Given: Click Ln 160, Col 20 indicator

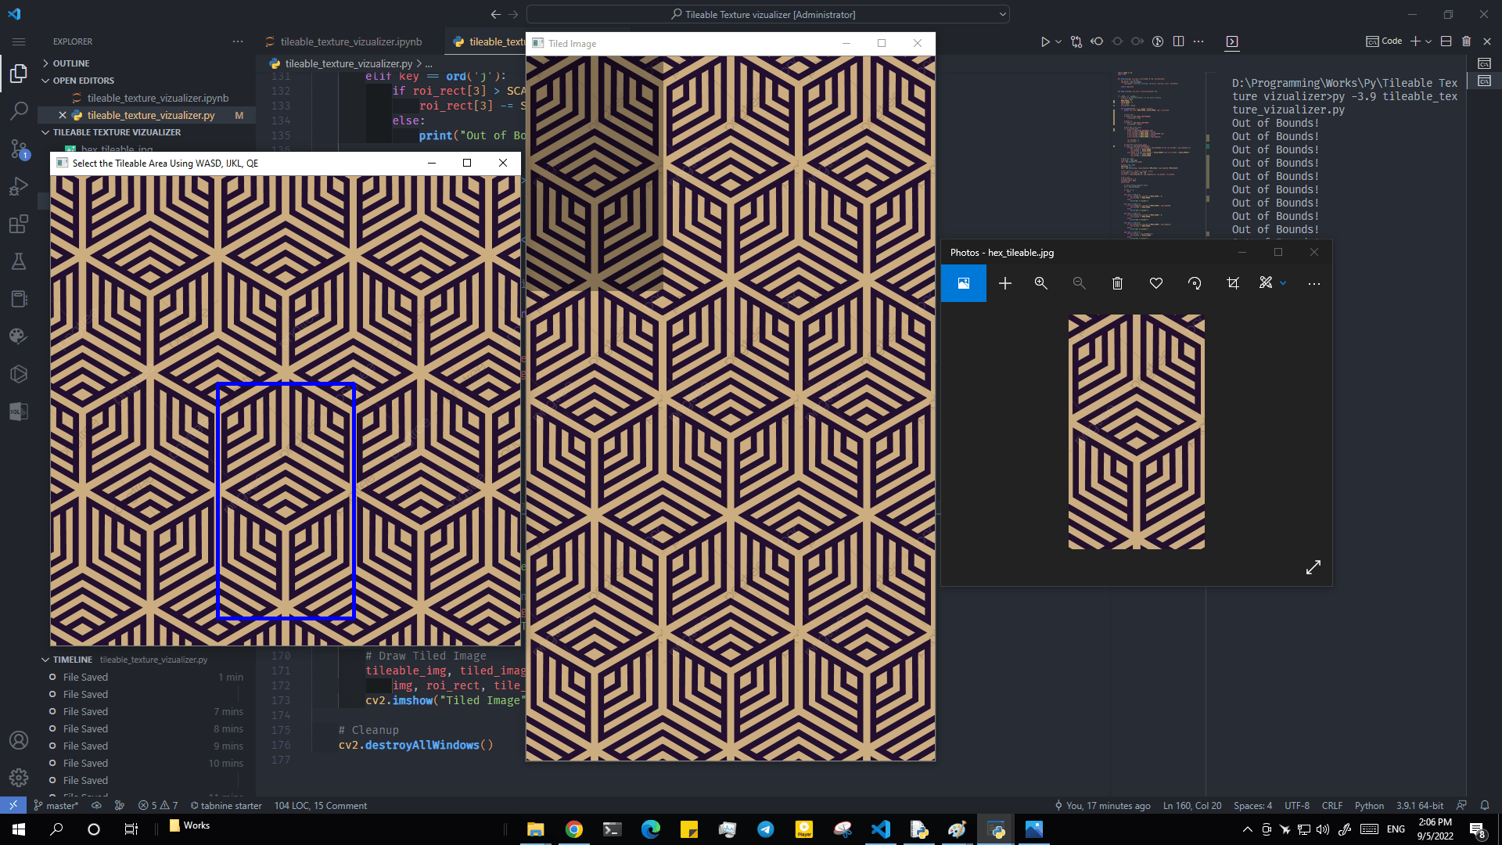Looking at the screenshot, I should point(1191,805).
